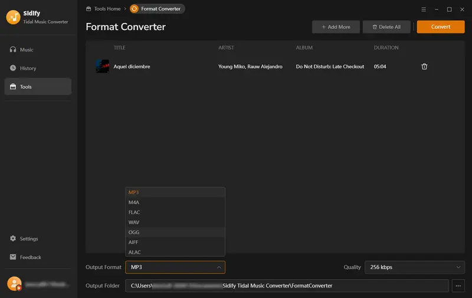Select the Aquel diciembre track title

point(132,67)
